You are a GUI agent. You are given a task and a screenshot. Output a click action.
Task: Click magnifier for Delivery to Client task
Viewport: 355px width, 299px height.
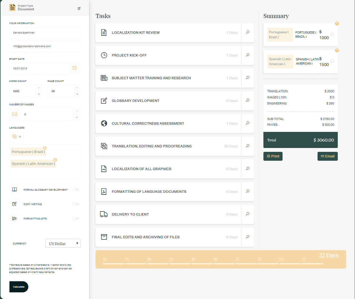(248, 214)
